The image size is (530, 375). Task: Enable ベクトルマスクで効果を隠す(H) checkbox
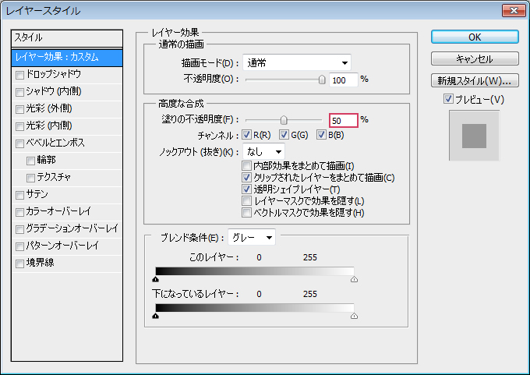[x=246, y=213]
